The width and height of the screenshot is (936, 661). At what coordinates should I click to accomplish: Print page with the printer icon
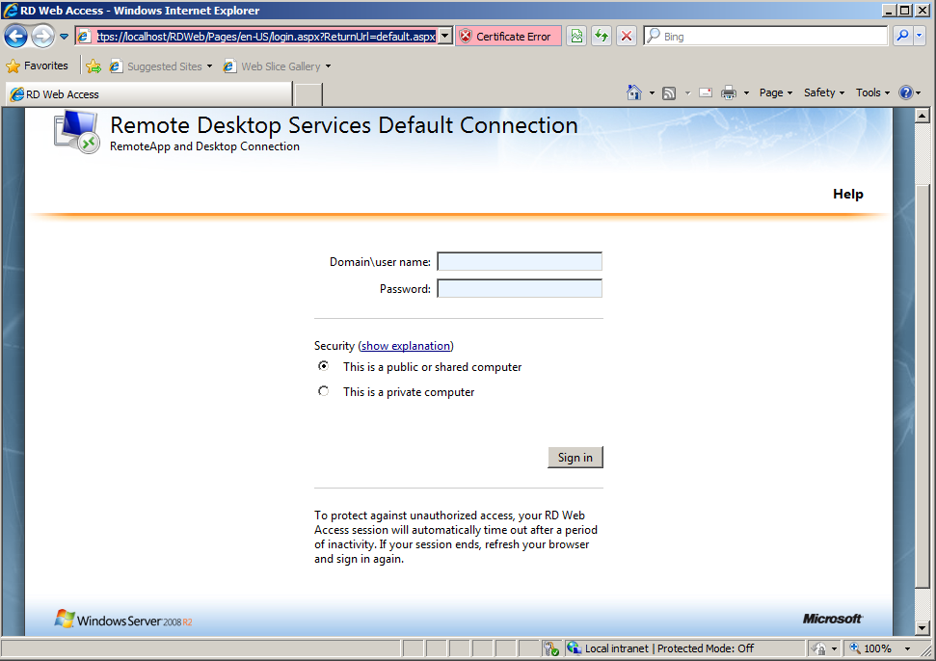(x=728, y=93)
